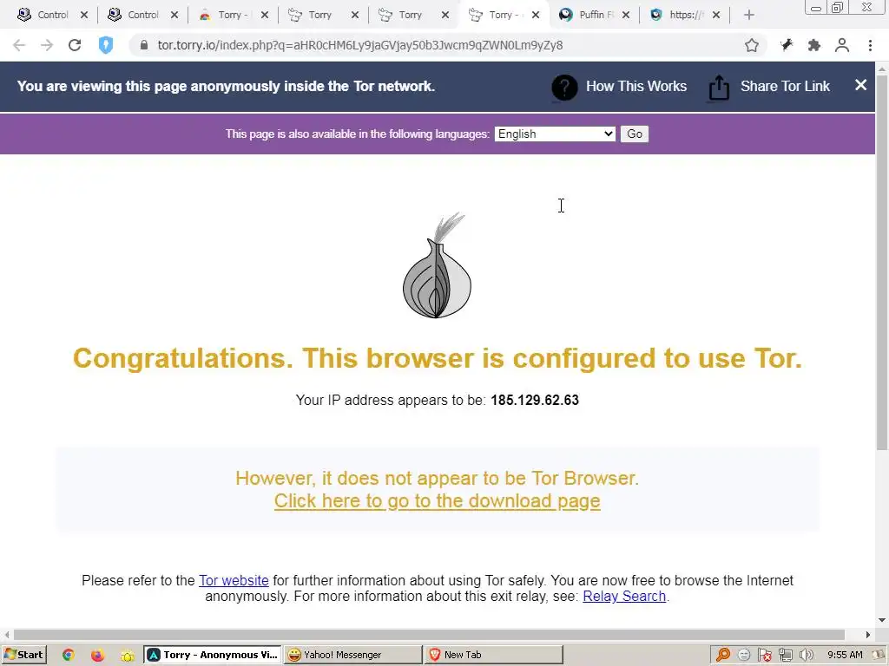Click the horizontal scrollbar right arrow
Screen dimensions: 889x666
click(x=868, y=635)
